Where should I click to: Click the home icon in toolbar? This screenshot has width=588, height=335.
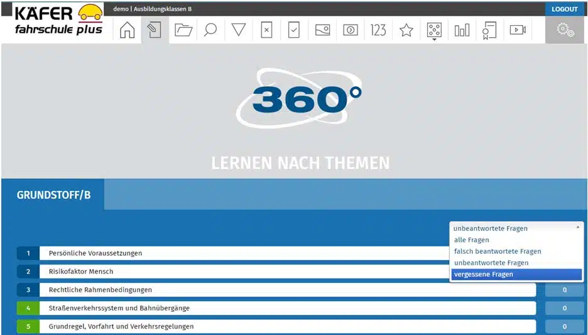(127, 30)
